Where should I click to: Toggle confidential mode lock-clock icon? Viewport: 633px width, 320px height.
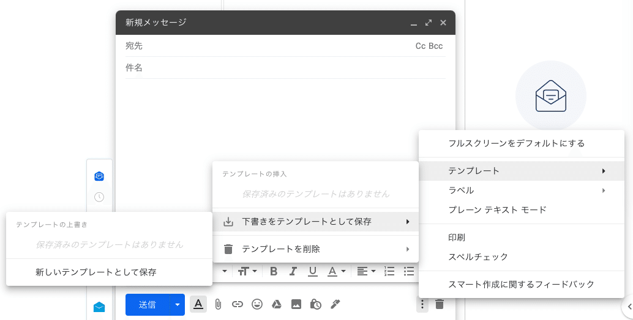pyautogui.click(x=316, y=304)
